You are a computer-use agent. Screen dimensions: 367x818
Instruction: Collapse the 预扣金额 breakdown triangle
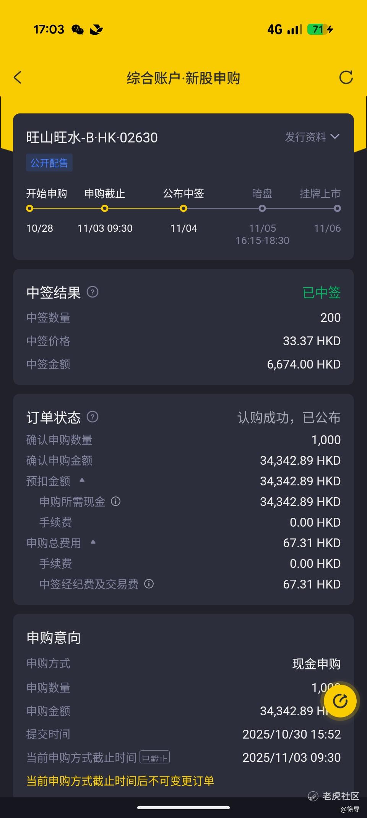82,480
